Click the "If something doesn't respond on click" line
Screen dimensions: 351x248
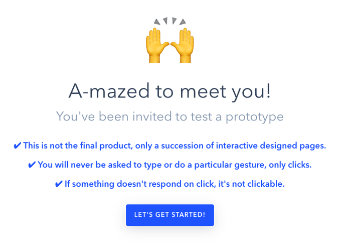point(173,184)
